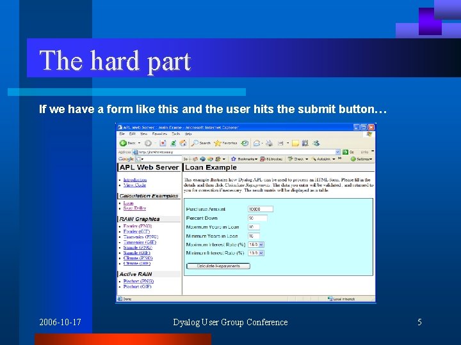This screenshot has width=461, height=345.
Task: Click the yellow note Discuss icon
Action: coord(295,143)
